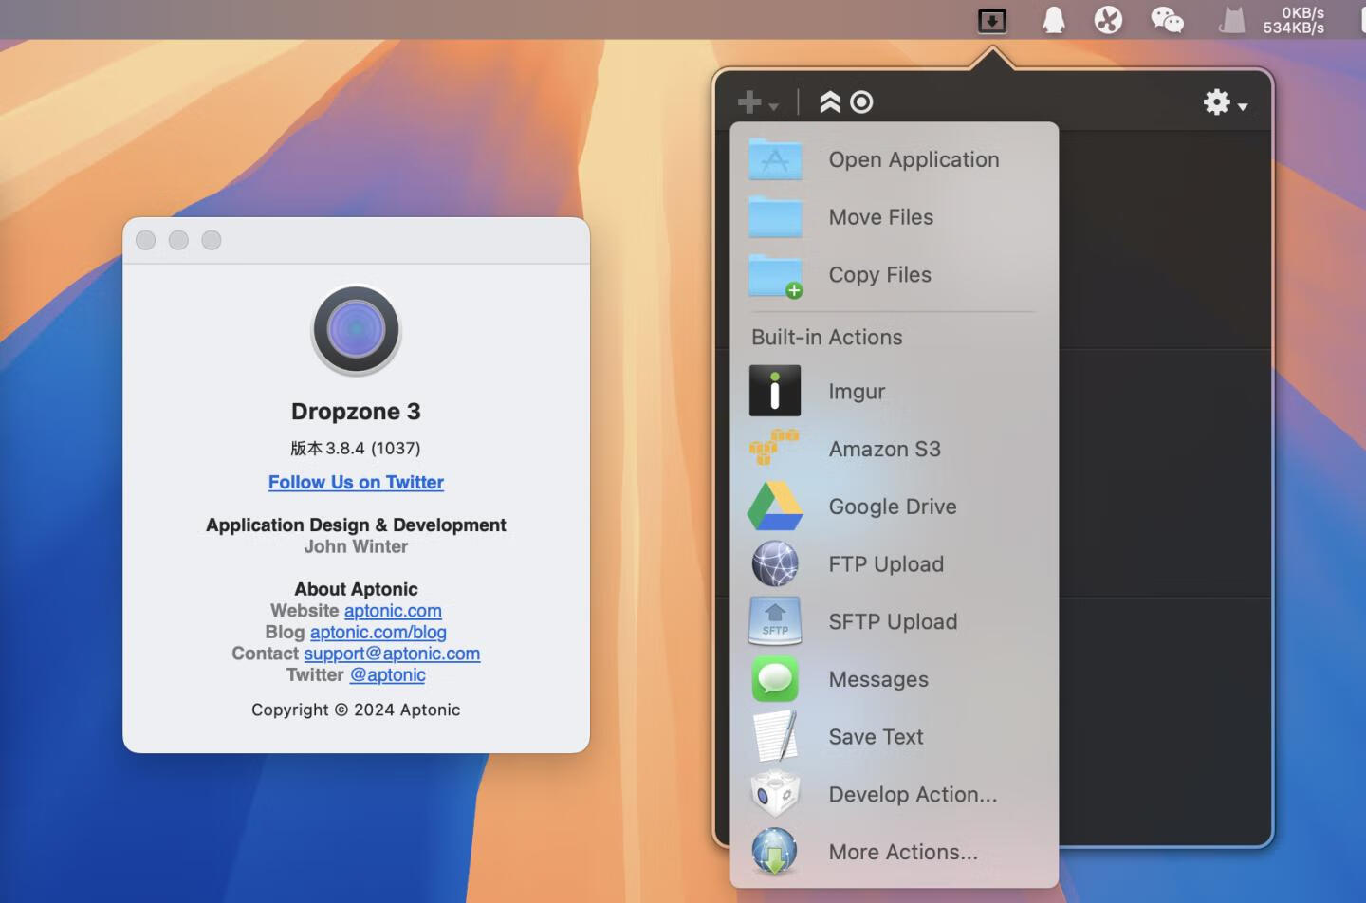Click the double chevron Drop Bar icon

pos(830,101)
